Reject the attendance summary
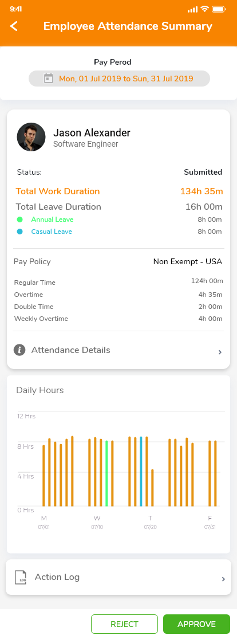The image size is (237, 639). 124,624
